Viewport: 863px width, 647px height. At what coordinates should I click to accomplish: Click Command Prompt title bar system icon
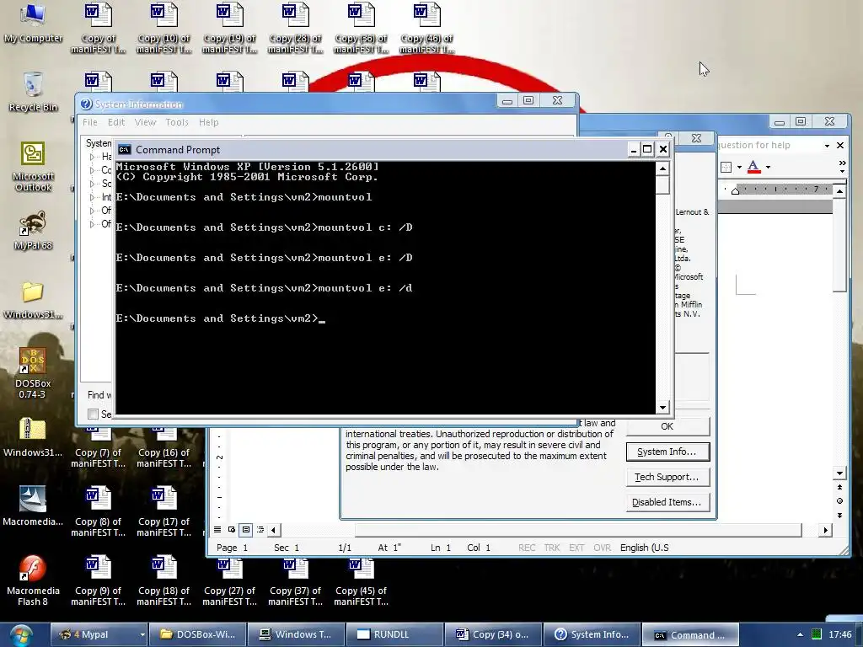(x=125, y=150)
